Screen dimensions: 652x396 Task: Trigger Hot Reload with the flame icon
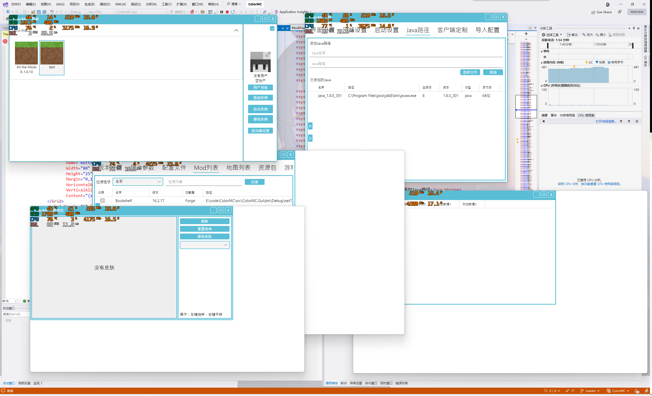[192, 12]
